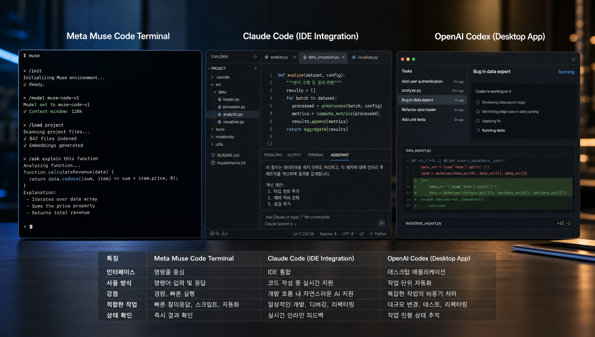The height and width of the screenshot is (337, 595).
Task: Open the Claude Sonnet 4 model dropdown
Action: (x=281, y=224)
